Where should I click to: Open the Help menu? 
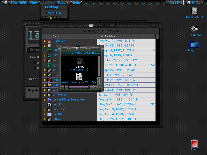77,3
